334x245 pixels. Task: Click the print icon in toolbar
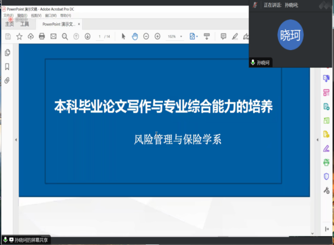coord(42,36)
